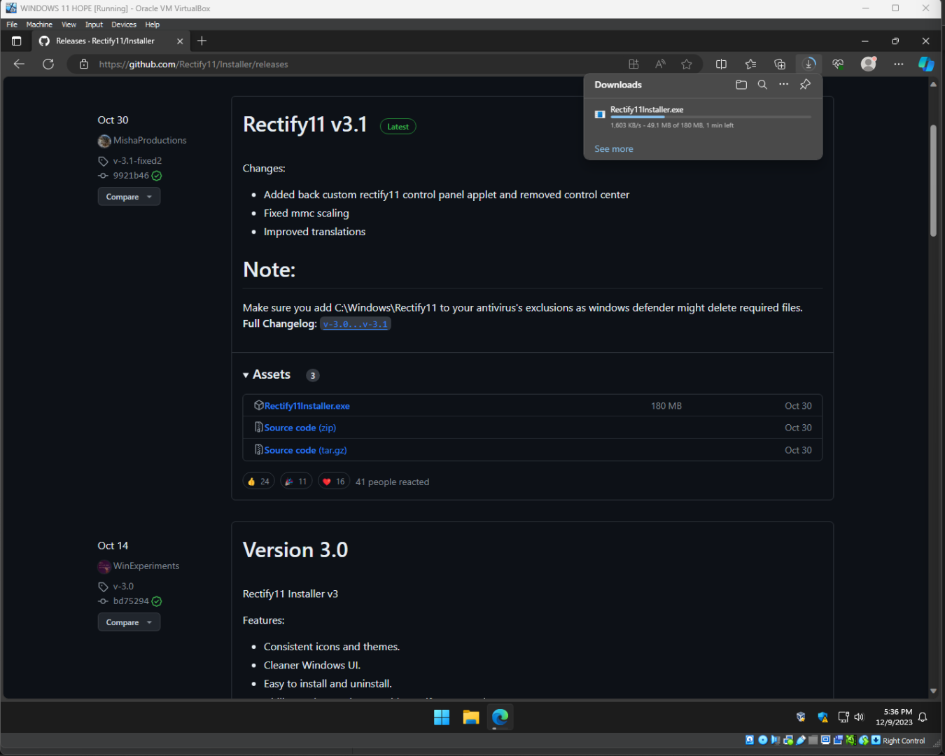Image resolution: width=945 pixels, height=756 pixels.
Task: Open downloads folder from Downloads panel
Action: coord(741,85)
